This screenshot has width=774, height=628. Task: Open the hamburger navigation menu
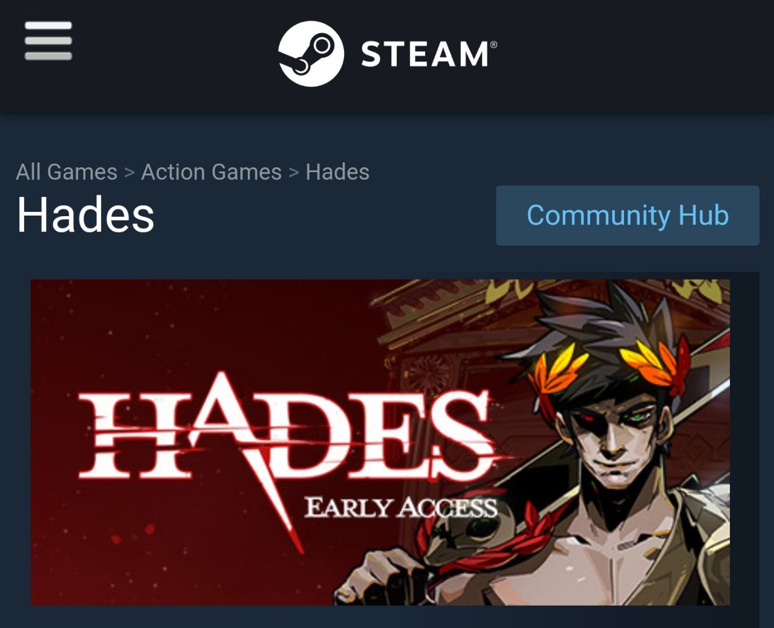pyautogui.click(x=48, y=40)
